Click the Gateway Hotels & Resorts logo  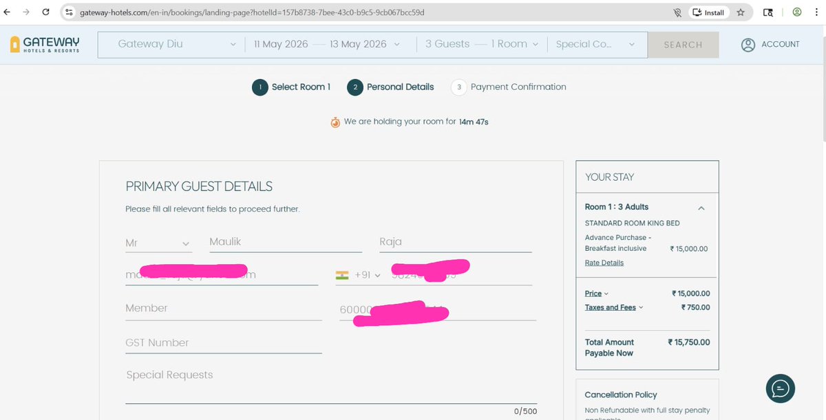45,45
